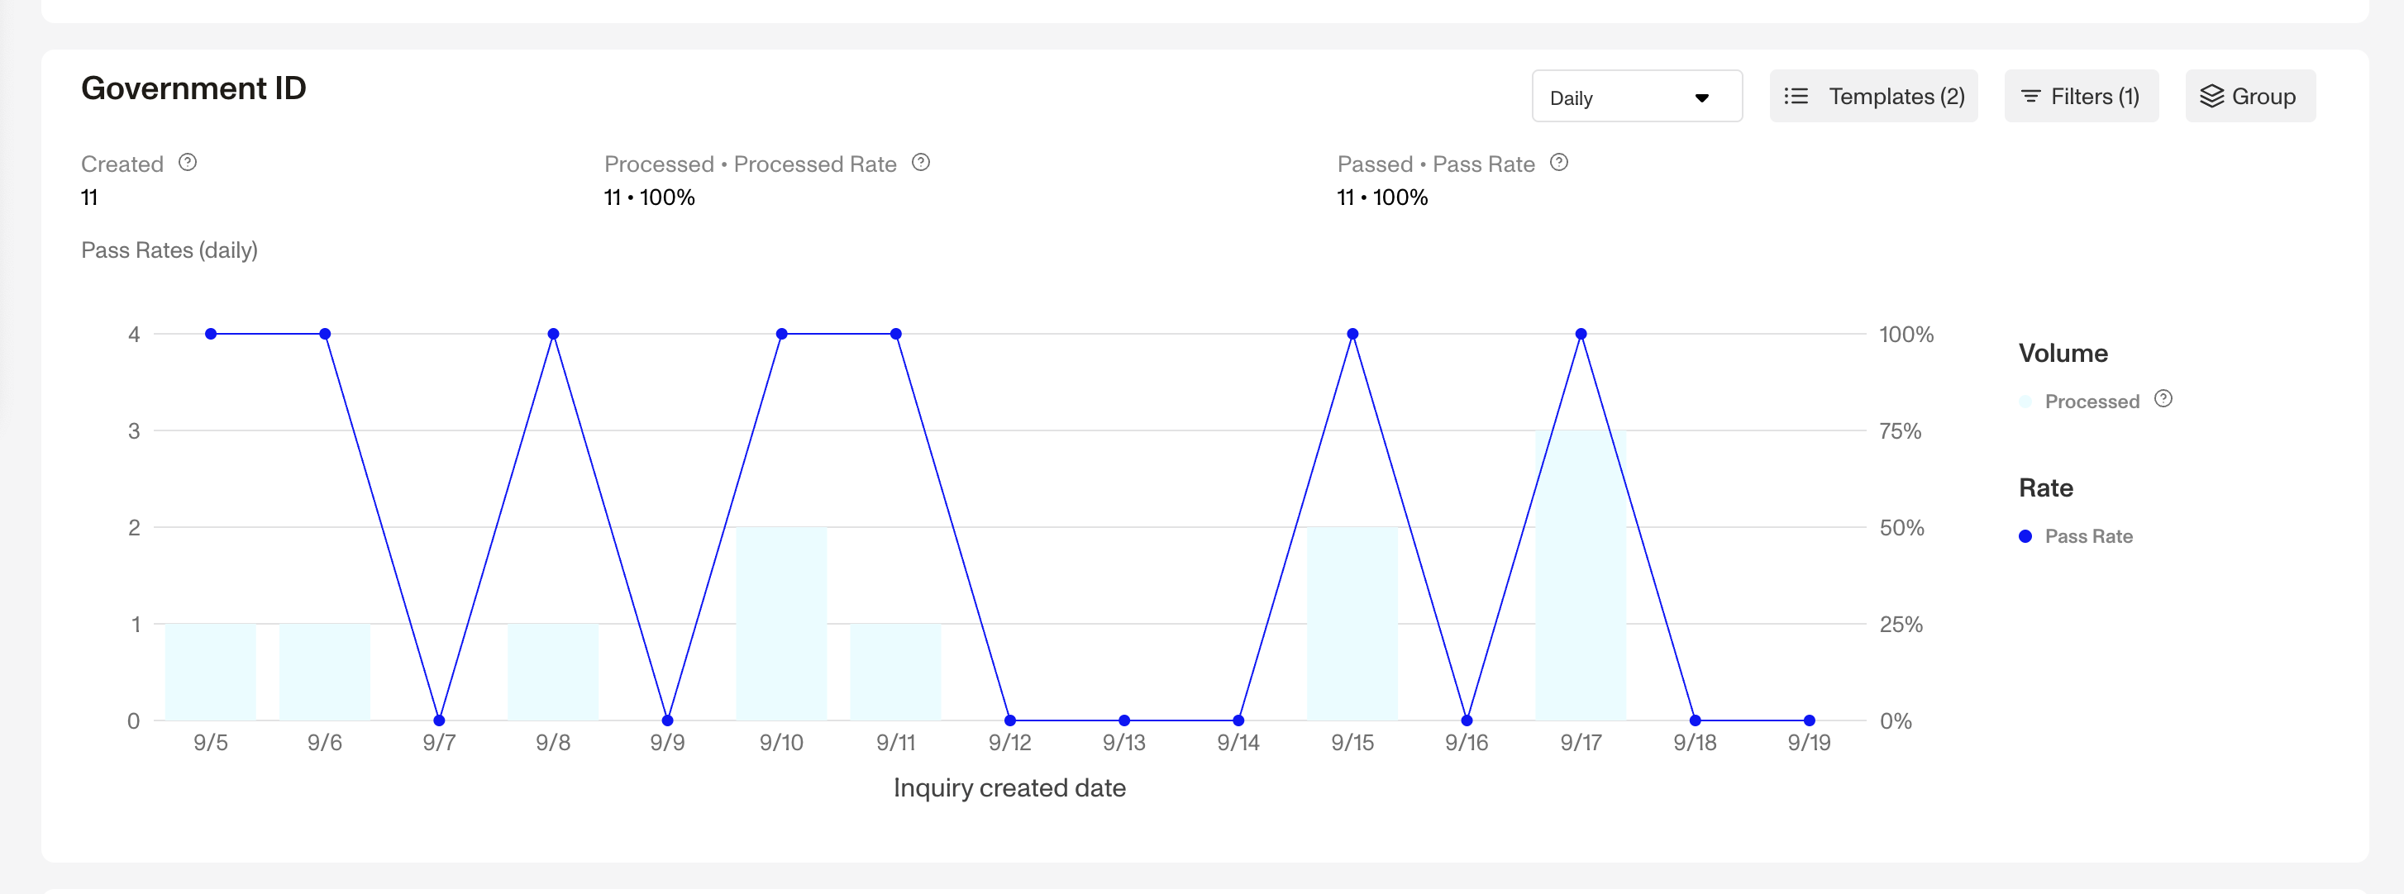Screen dimensions: 2404x894
Task: Click the Templates list icon
Action: tap(1796, 96)
